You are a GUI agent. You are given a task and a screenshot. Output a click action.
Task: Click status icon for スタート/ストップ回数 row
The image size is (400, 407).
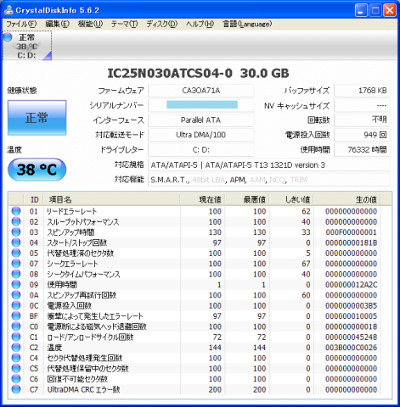(16, 243)
